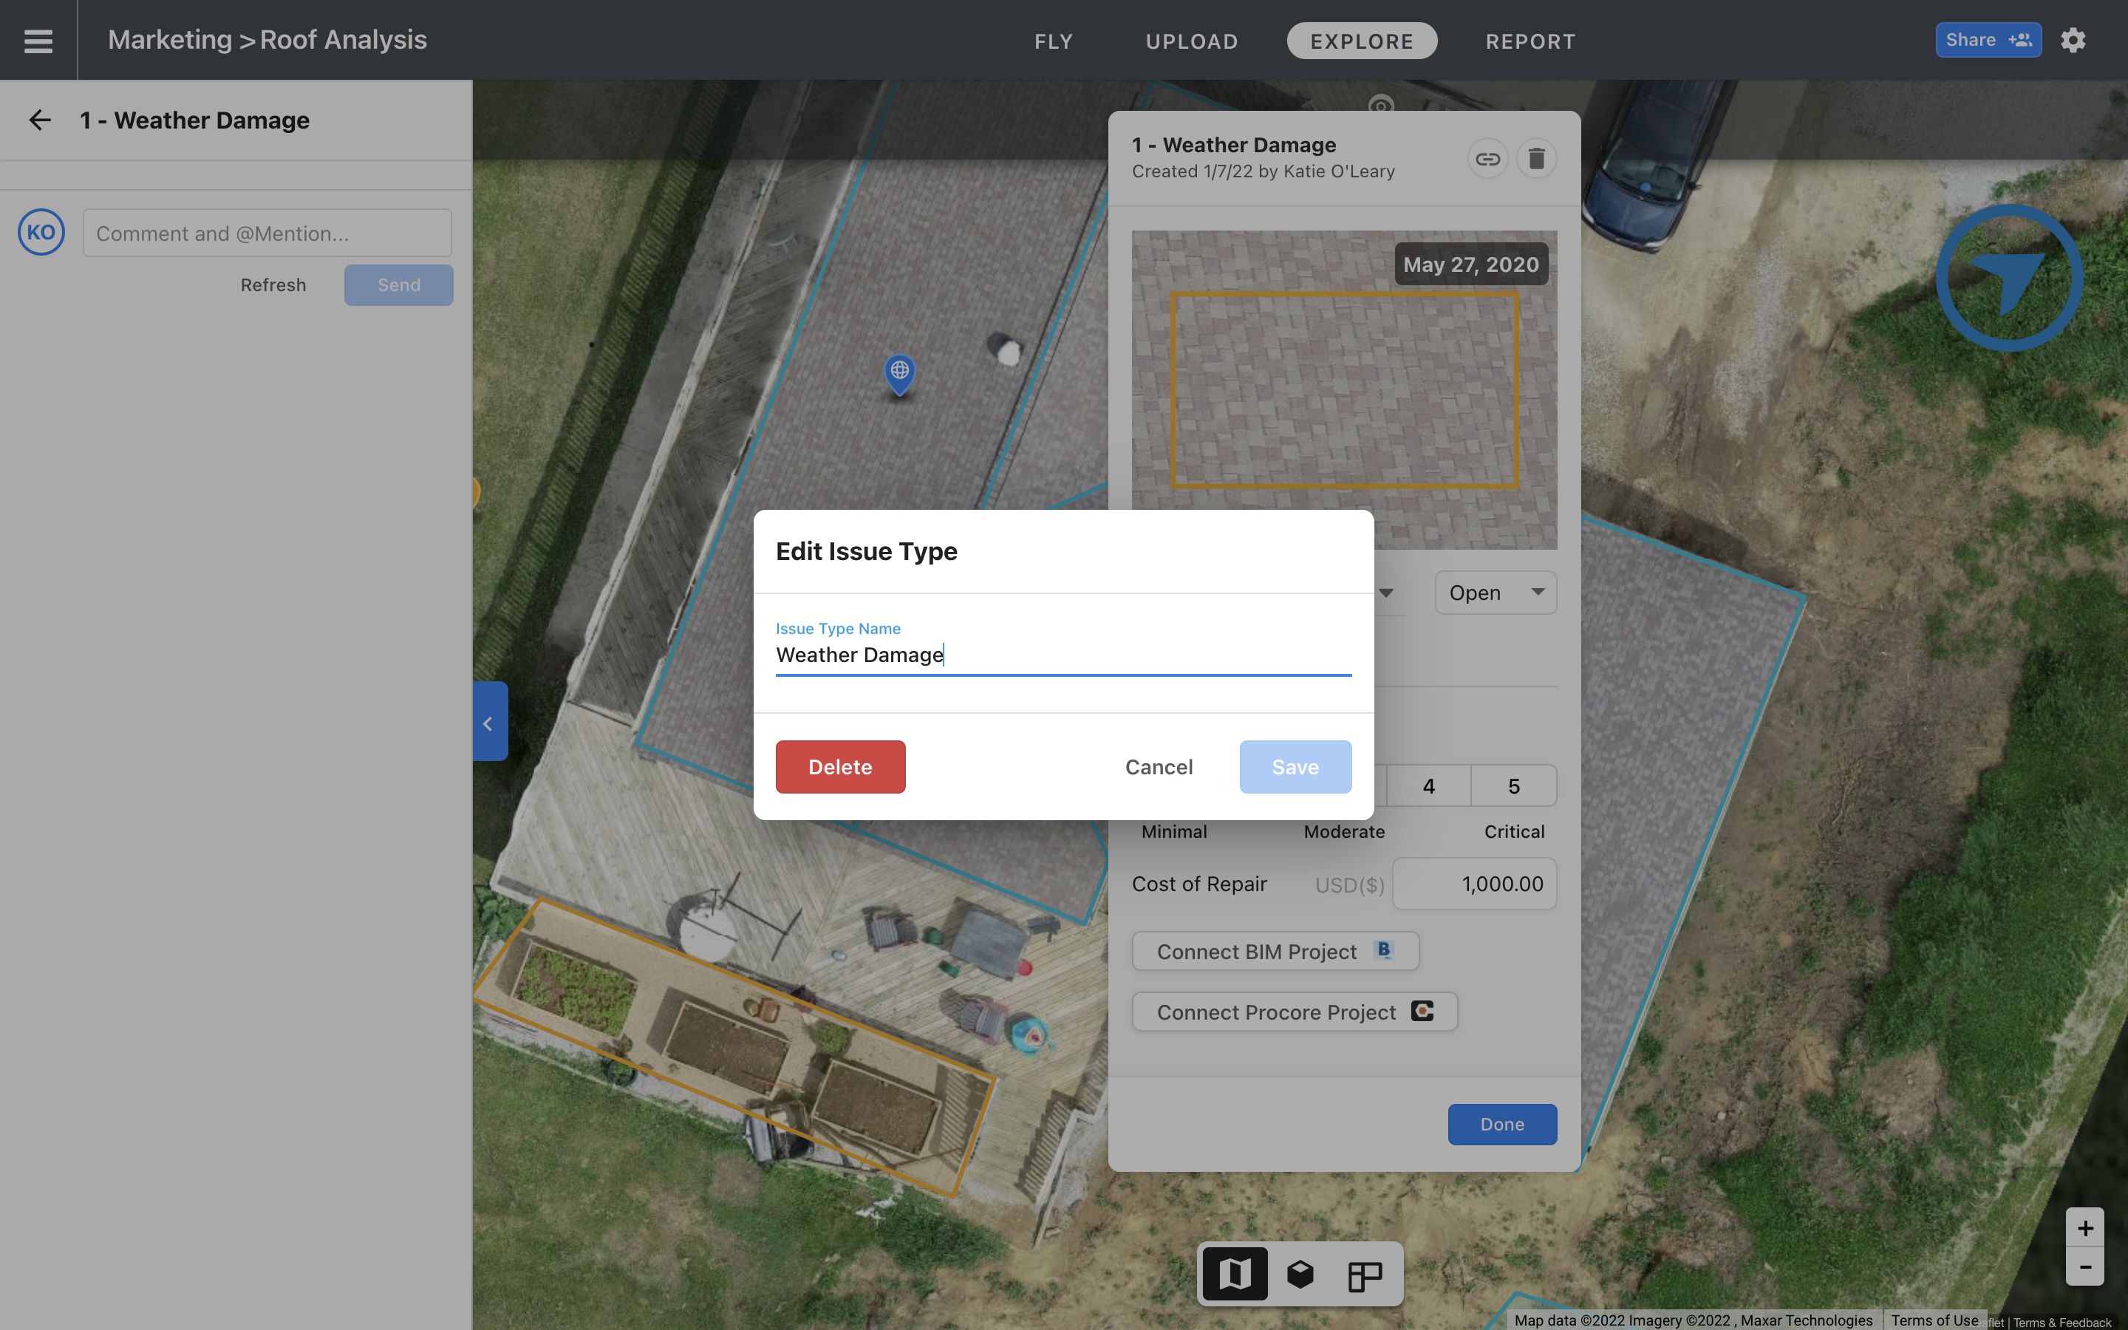This screenshot has width=2128, height=1330.
Task: Expand the dropdown left of the status selector
Action: (1387, 592)
